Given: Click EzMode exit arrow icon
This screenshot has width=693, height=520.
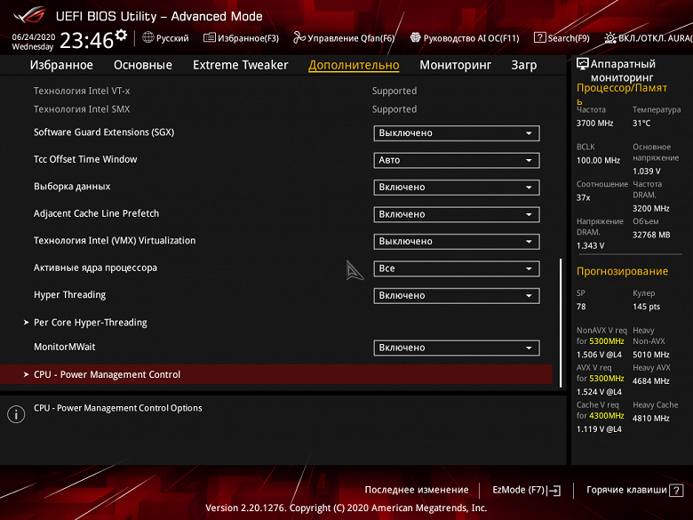Looking at the screenshot, I should (x=554, y=491).
